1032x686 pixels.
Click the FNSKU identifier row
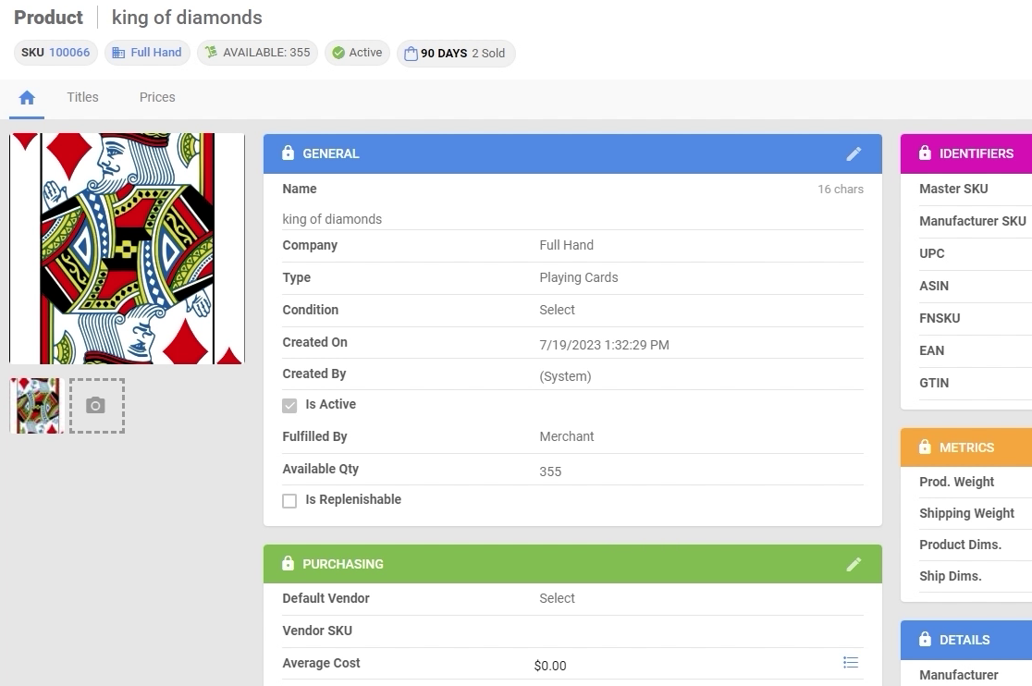point(976,318)
